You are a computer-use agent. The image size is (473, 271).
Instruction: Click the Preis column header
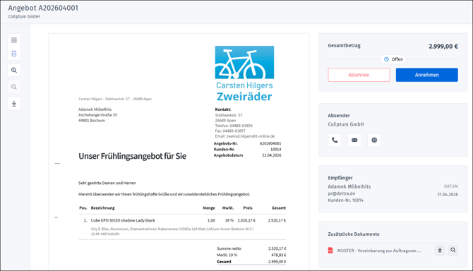pyautogui.click(x=248, y=208)
